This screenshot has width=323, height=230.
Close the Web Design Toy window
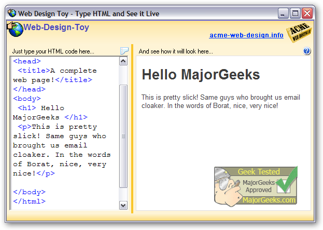point(307,13)
